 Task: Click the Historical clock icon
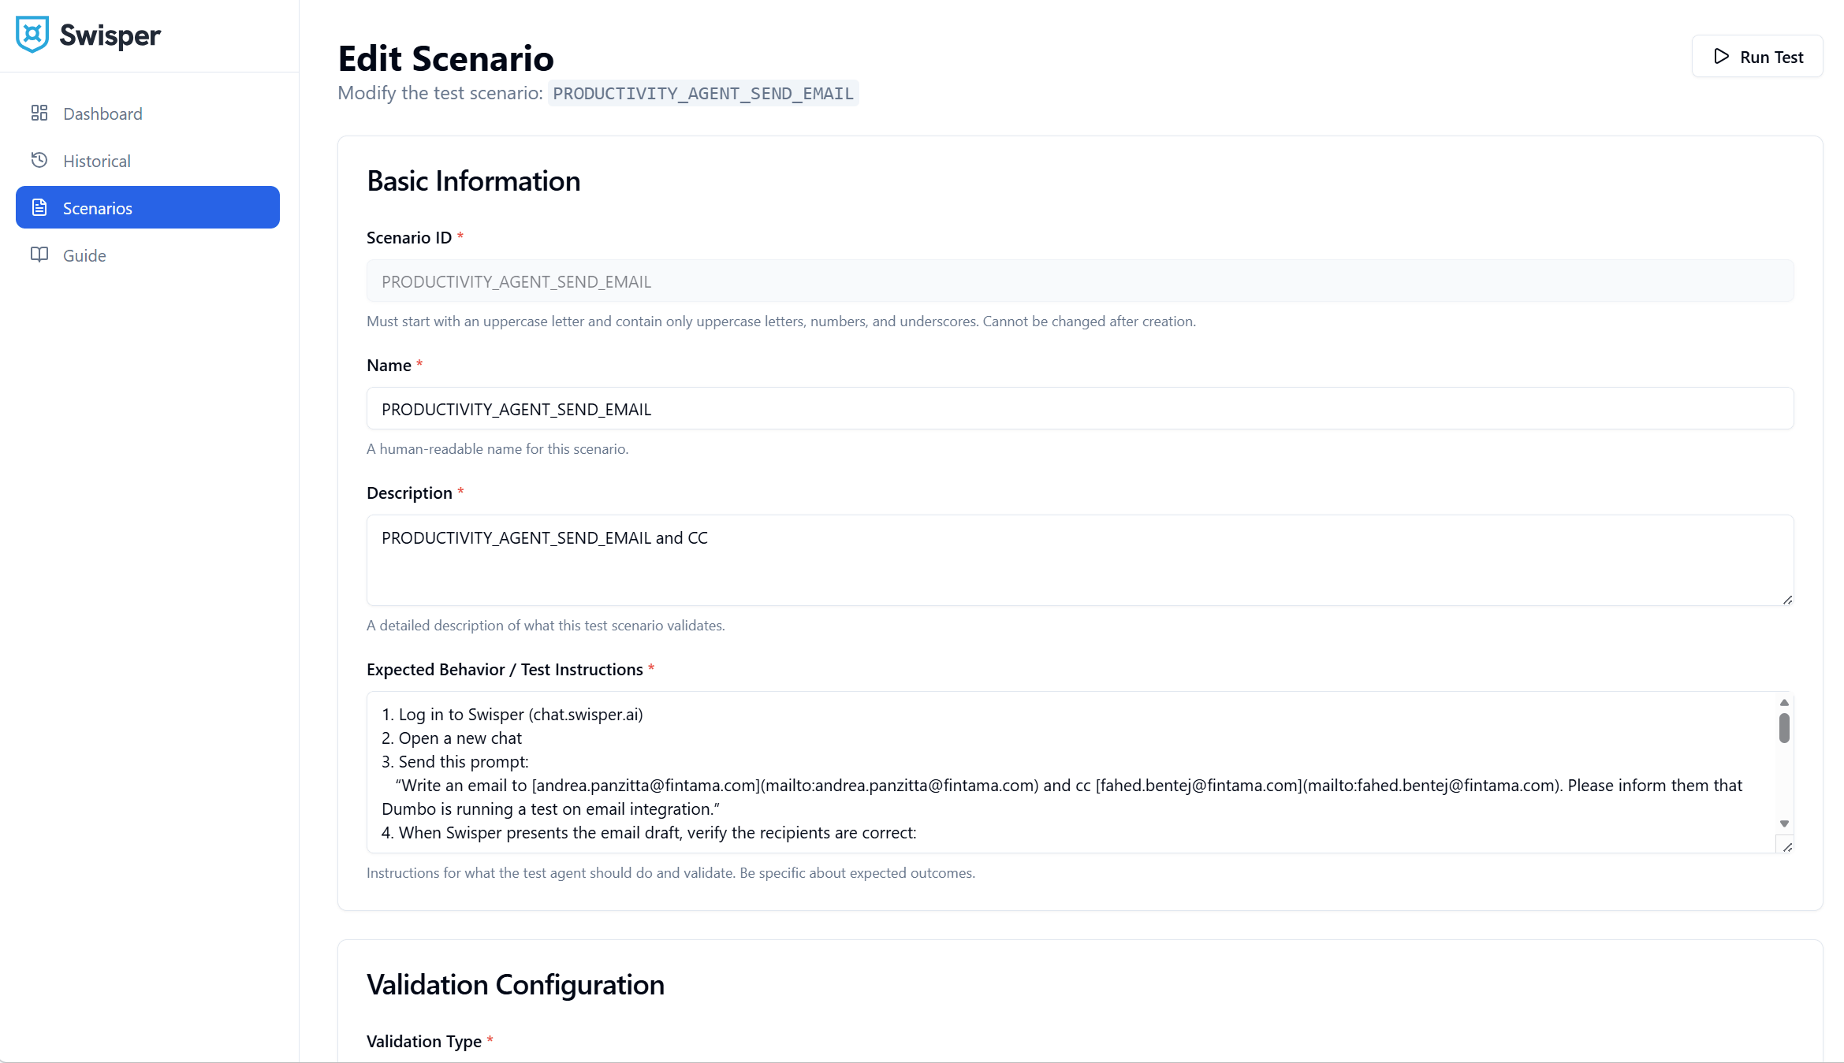point(40,160)
